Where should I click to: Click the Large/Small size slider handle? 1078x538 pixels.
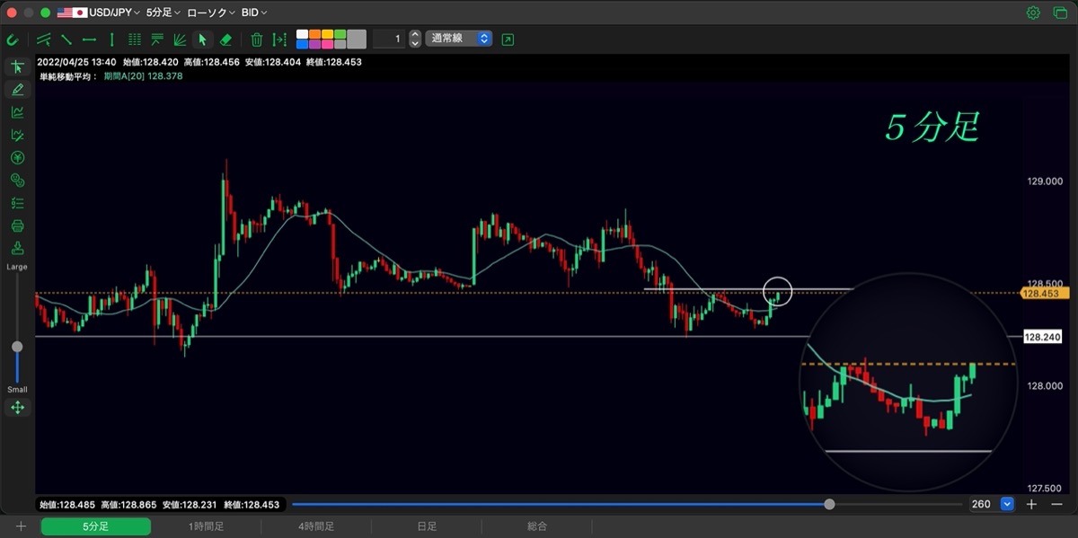point(17,347)
